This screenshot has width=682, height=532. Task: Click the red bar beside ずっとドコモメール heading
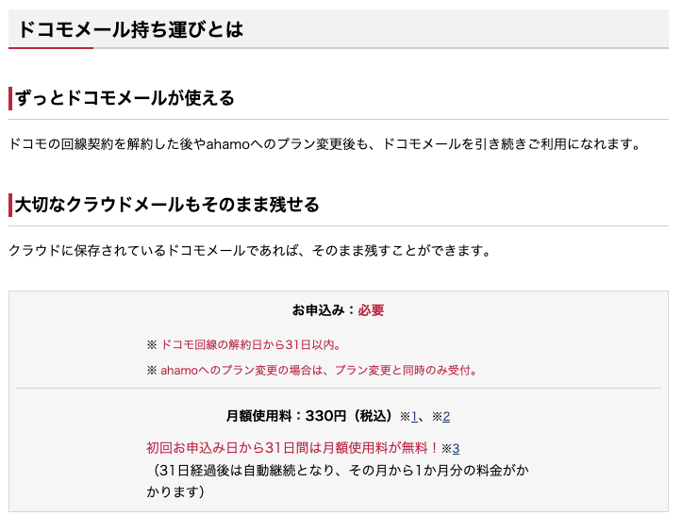pyautogui.click(x=10, y=98)
